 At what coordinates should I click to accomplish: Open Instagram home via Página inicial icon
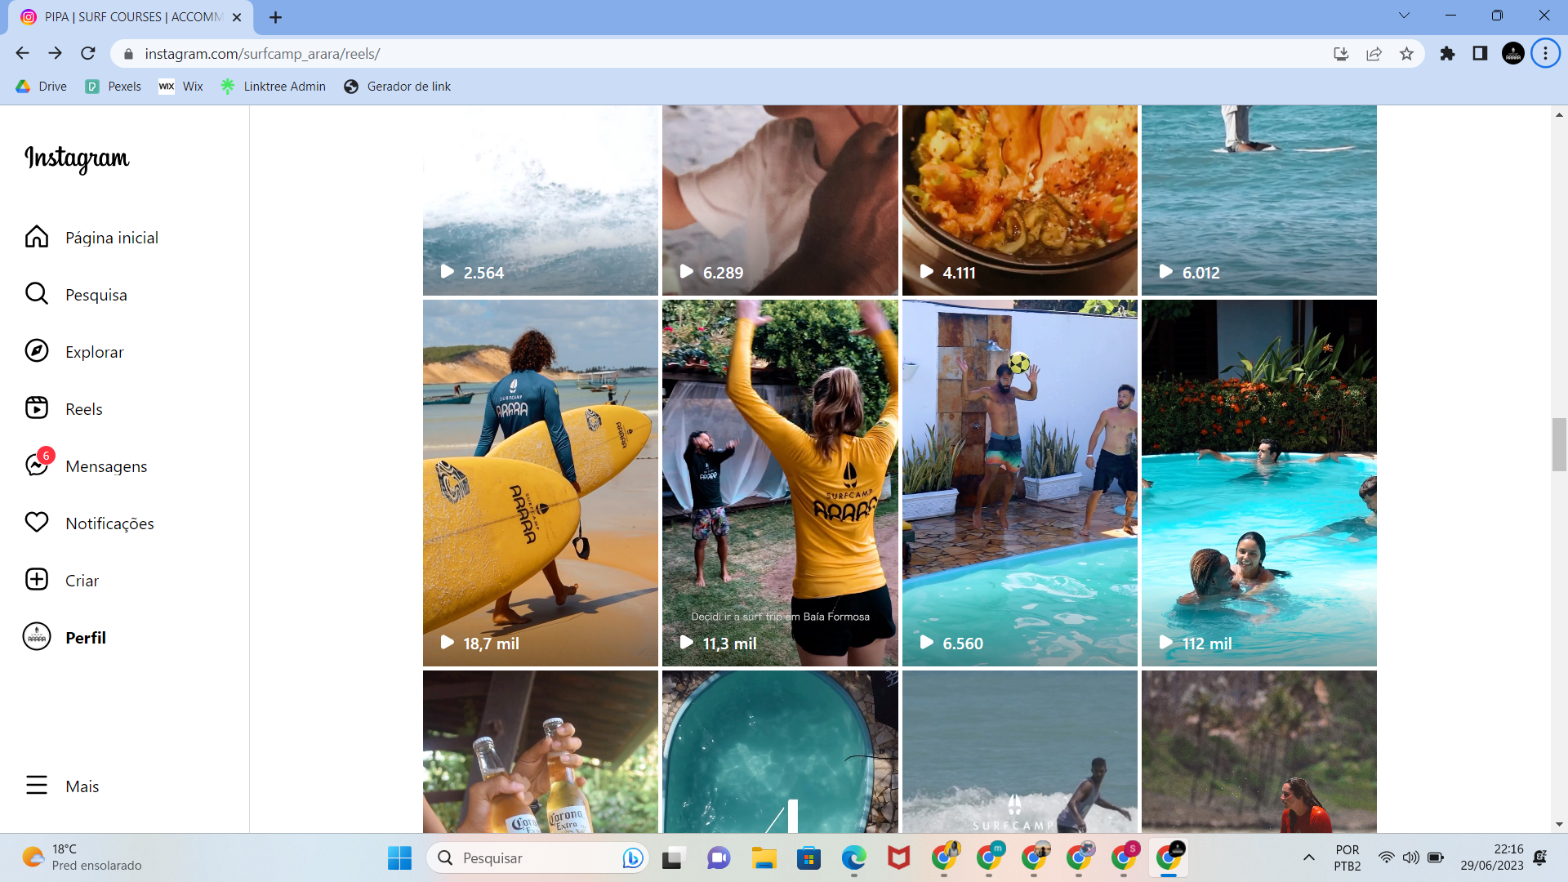point(37,237)
